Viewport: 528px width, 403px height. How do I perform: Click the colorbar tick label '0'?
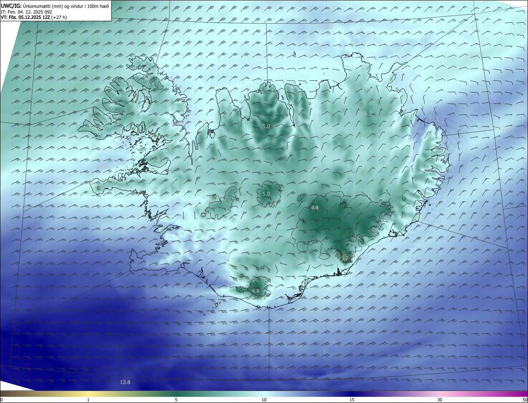2,400
